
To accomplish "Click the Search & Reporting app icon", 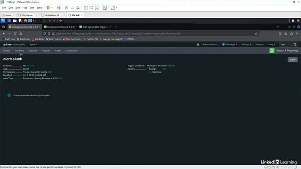I will [x=272, y=51].
